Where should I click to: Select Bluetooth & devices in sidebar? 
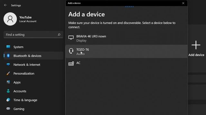33,56
